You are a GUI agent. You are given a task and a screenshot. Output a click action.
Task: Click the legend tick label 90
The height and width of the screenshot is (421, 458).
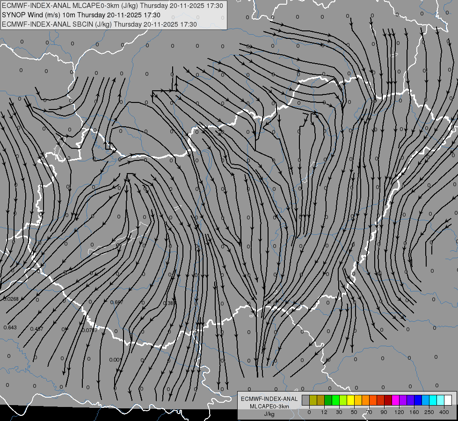pyautogui.click(x=384, y=412)
